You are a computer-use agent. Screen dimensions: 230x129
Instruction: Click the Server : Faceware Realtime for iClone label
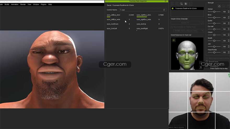(120, 5)
